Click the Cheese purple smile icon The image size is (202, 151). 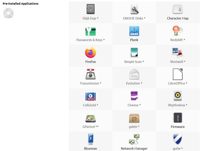click(134, 96)
